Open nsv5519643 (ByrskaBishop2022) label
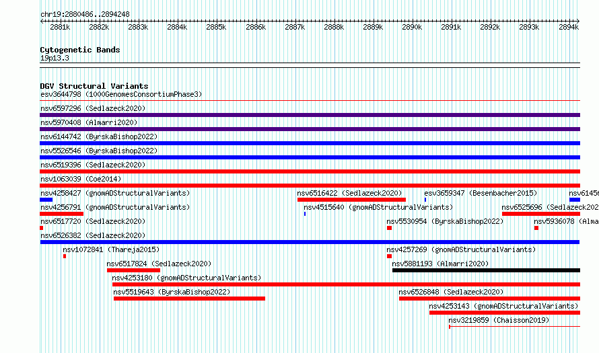599x353 pixels. click(172, 292)
